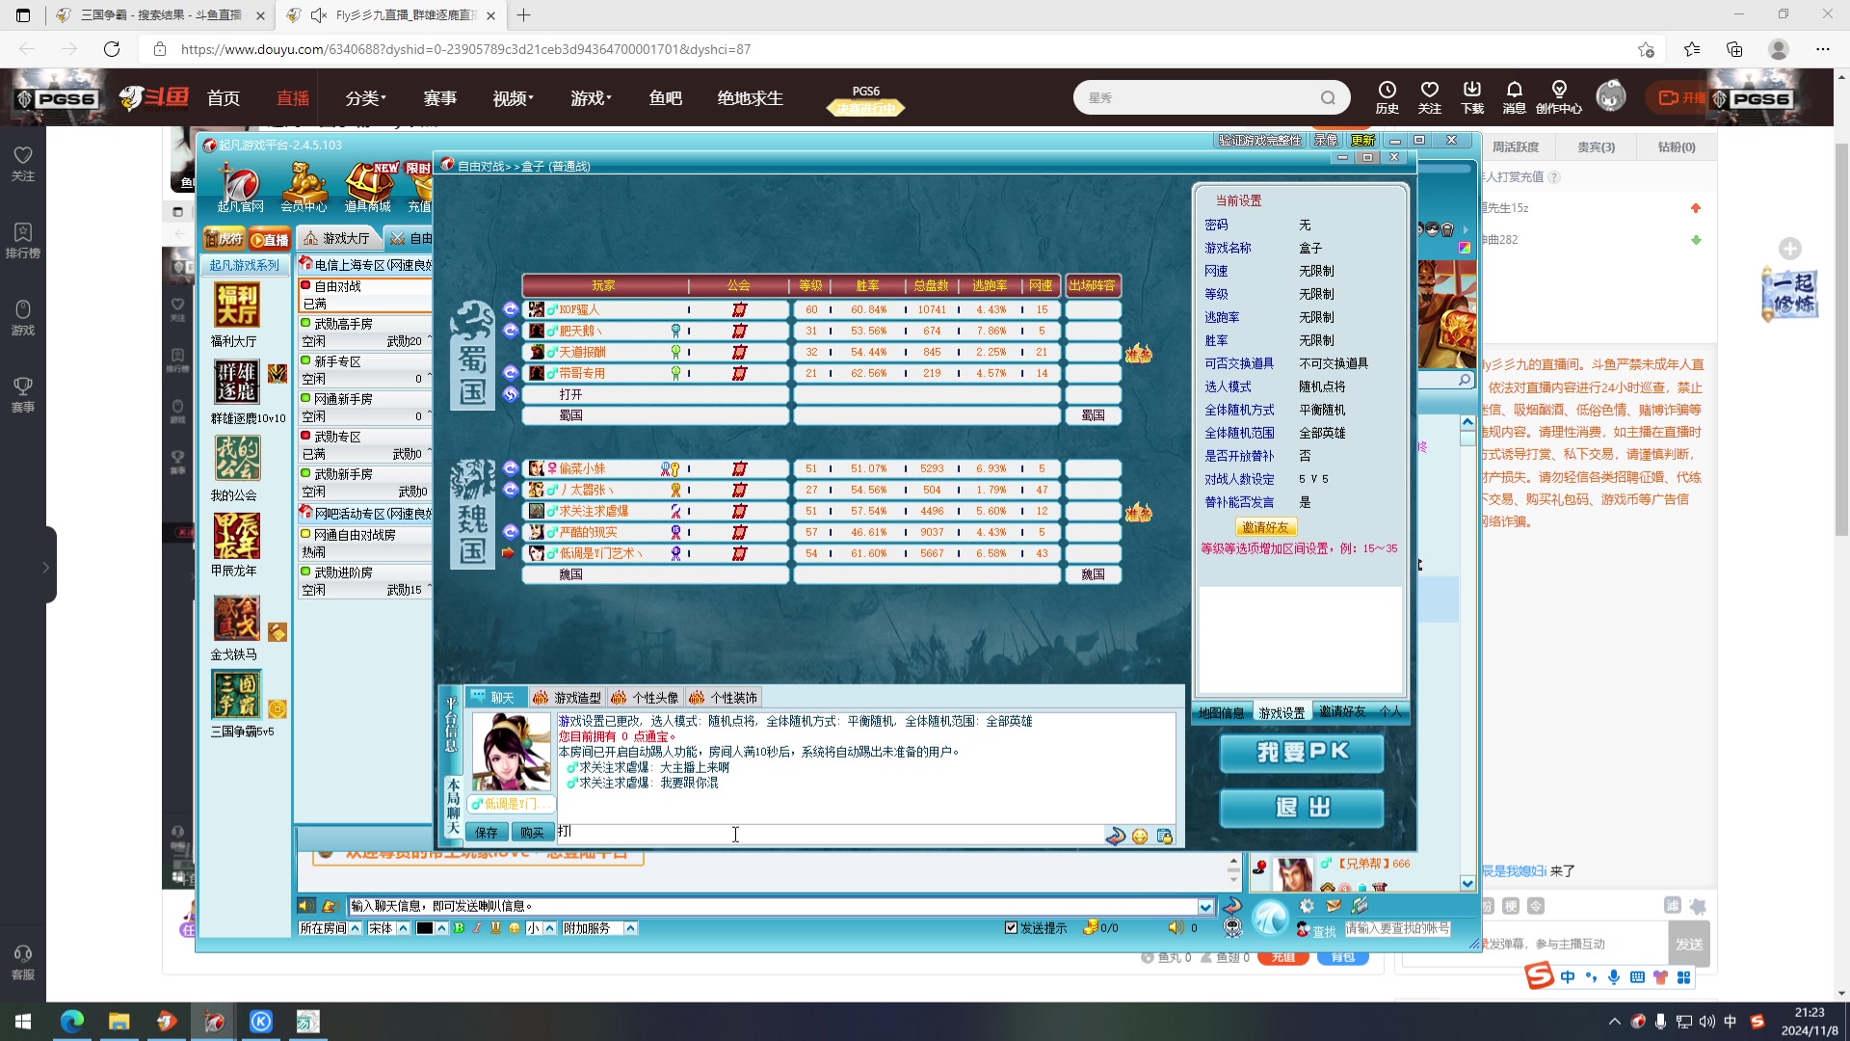Click taskbar volume icon
This screenshot has width=1850, height=1041.
point(1706,1022)
